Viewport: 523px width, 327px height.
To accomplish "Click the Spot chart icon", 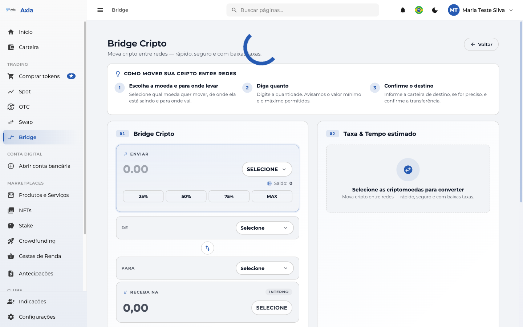I will coord(11,92).
